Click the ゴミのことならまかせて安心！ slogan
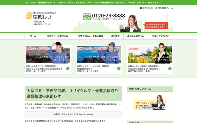The image size is (197, 123). (x=44, y=13)
